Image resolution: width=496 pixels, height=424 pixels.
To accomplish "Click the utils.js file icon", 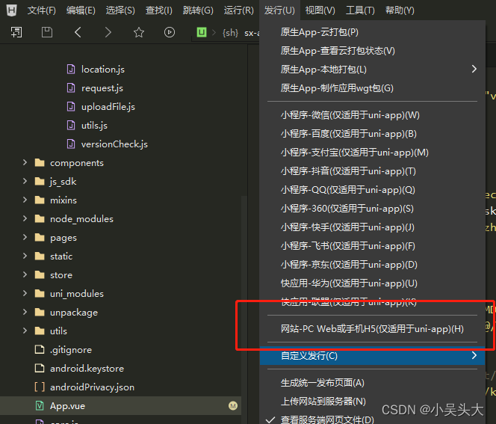I will (x=71, y=125).
